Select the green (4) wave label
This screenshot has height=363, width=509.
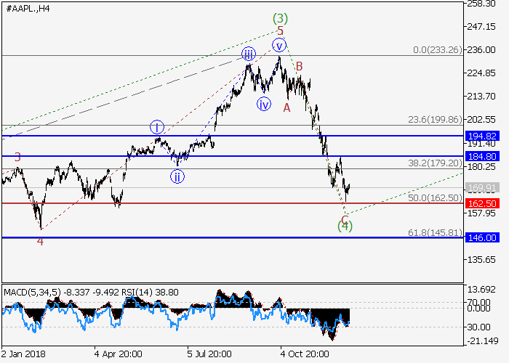coord(345,226)
